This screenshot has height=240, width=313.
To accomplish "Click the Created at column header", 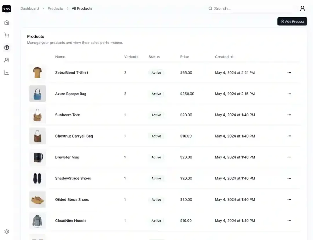I will click(224, 57).
